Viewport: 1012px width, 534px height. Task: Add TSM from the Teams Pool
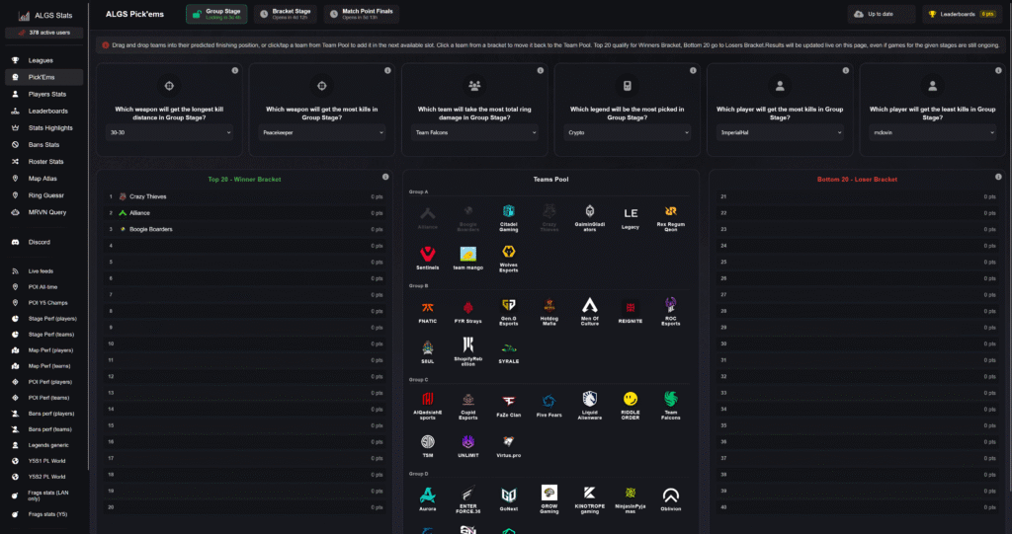[428, 441]
